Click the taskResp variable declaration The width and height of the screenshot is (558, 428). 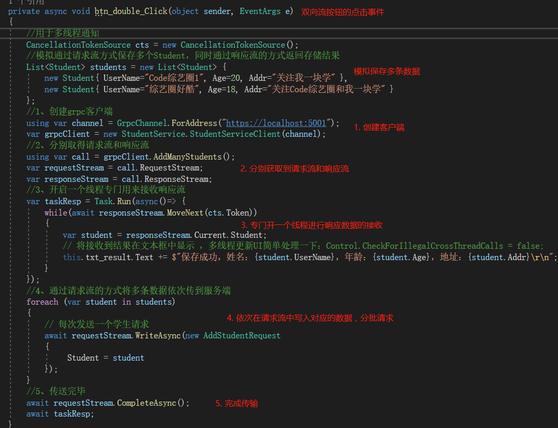pyautogui.click(x=63, y=202)
